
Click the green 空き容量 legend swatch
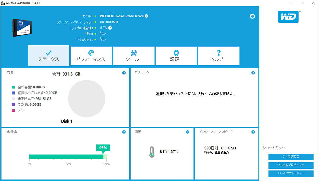click(x=13, y=87)
